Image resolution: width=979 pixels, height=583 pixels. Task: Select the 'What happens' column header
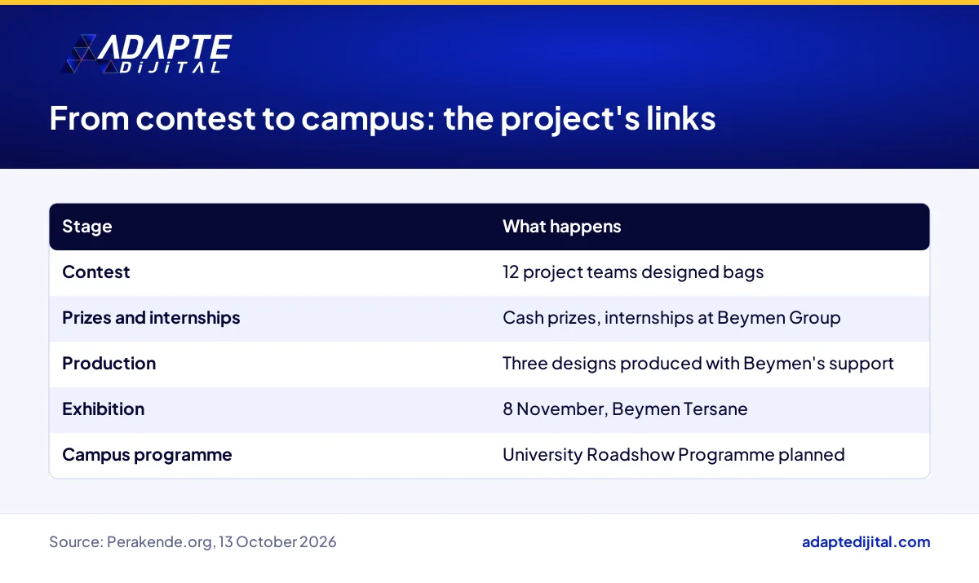pyautogui.click(x=561, y=227)
